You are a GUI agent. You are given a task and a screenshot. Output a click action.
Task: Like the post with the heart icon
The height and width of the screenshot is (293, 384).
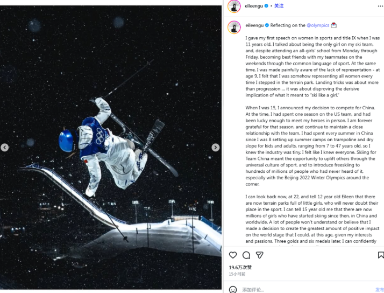(233, 255)
